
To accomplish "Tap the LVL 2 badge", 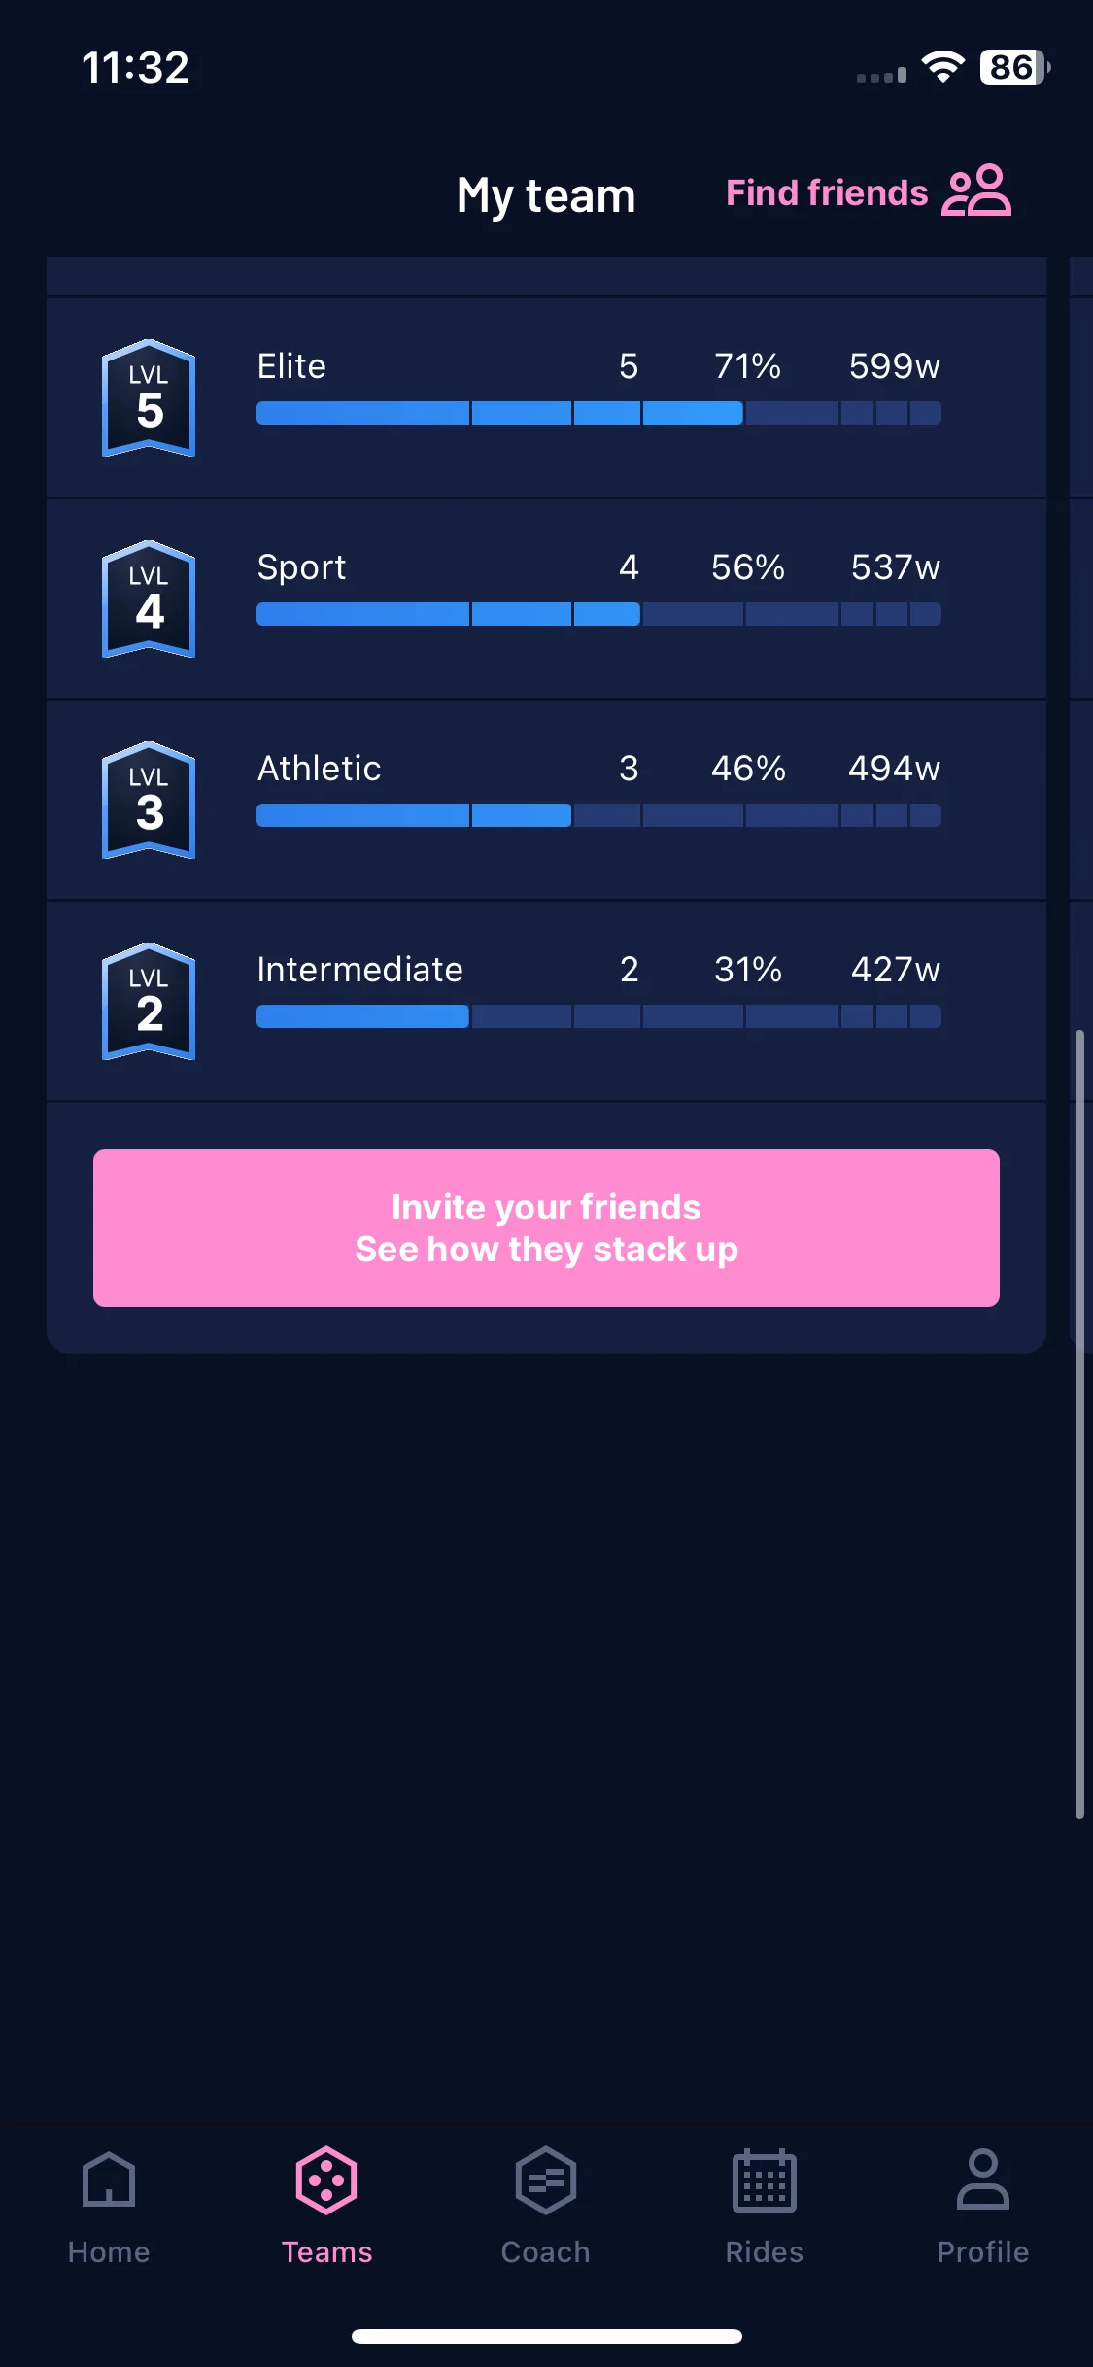I will pos(149,1002).
